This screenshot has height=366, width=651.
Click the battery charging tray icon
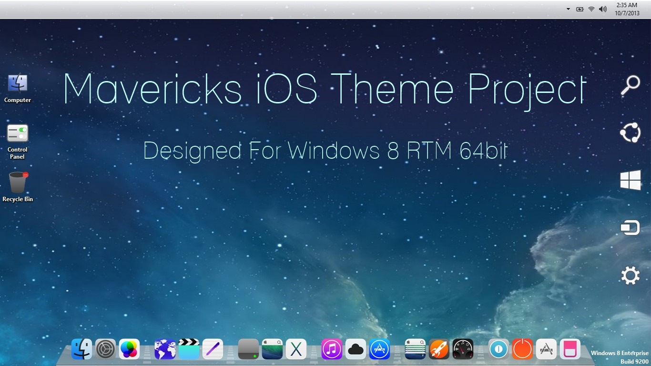(x=580, y=9)
